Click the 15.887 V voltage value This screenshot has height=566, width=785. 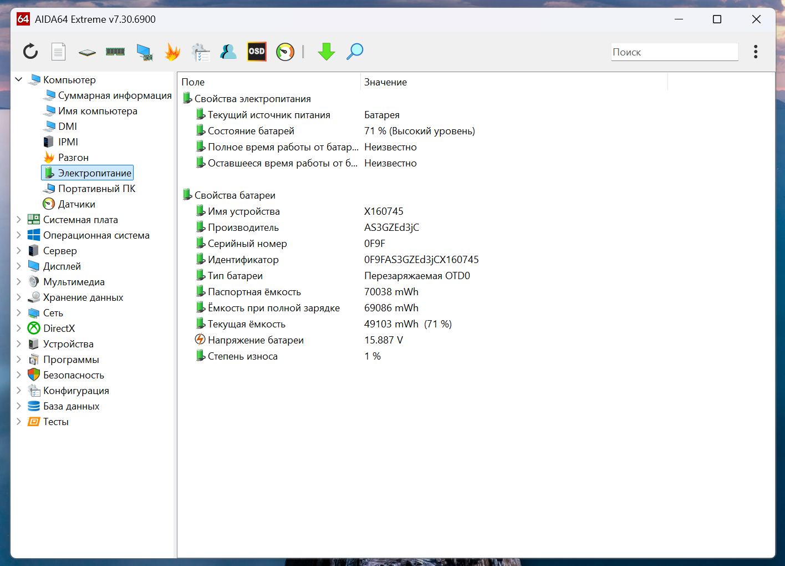point(384,340)
